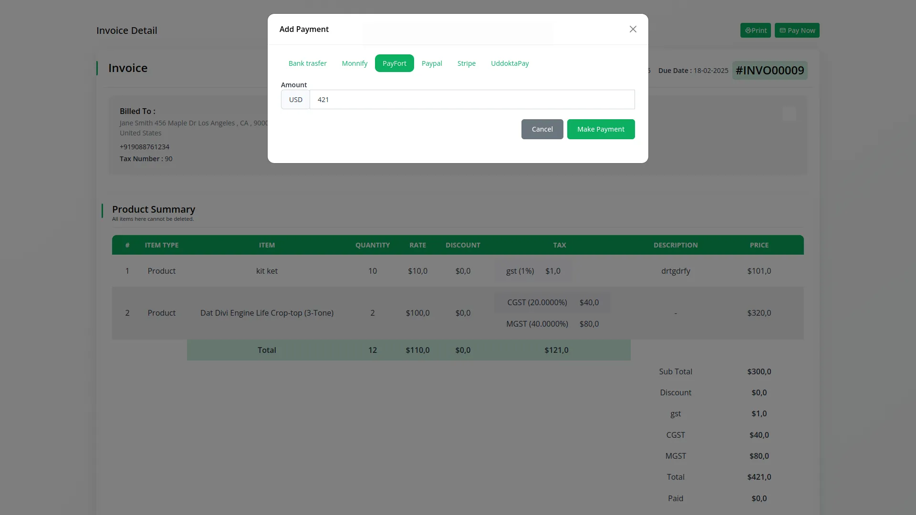Choose Monnify as payment method
The height and width of the screenshot is (515, 916).
(x=354, y=63)
